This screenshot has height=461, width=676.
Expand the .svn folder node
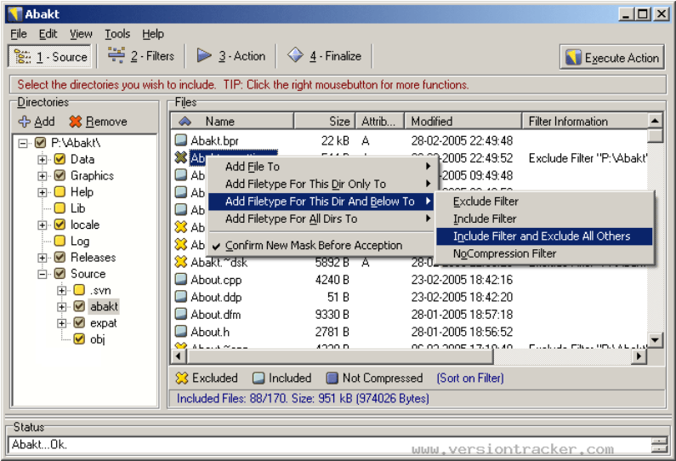click(x=62, y=291)
